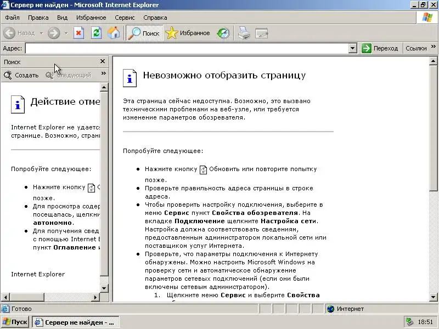The height and width of the screenshot is (329, 439).
Task: Click Создать in the search panel
Action: click(21, 75)
